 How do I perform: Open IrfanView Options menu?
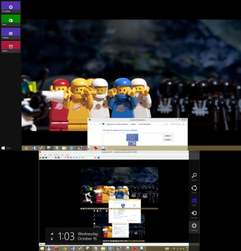[x=56, y=155]
